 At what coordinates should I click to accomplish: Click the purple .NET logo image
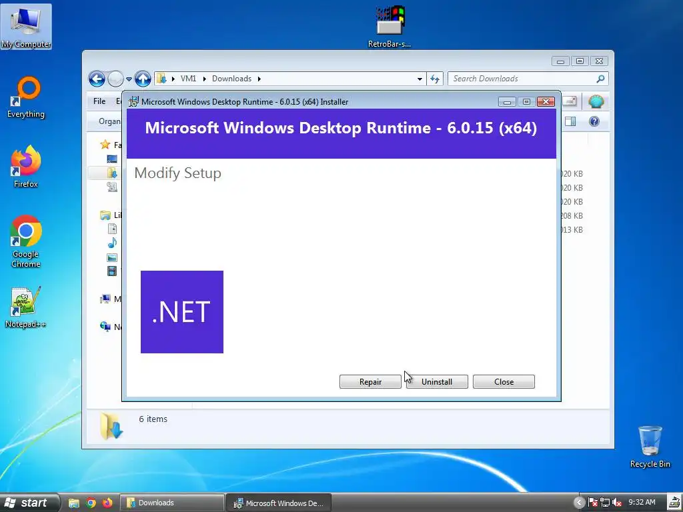[182, 312]
